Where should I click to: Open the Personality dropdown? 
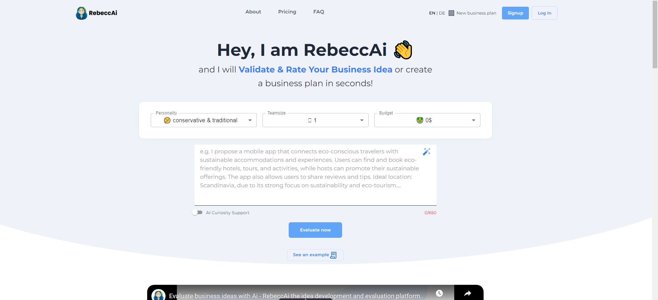click(204, 120)
